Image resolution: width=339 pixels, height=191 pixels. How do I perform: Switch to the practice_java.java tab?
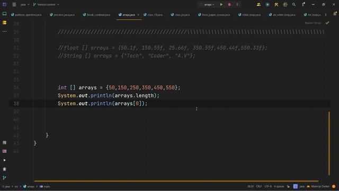(x=62, y=15)
